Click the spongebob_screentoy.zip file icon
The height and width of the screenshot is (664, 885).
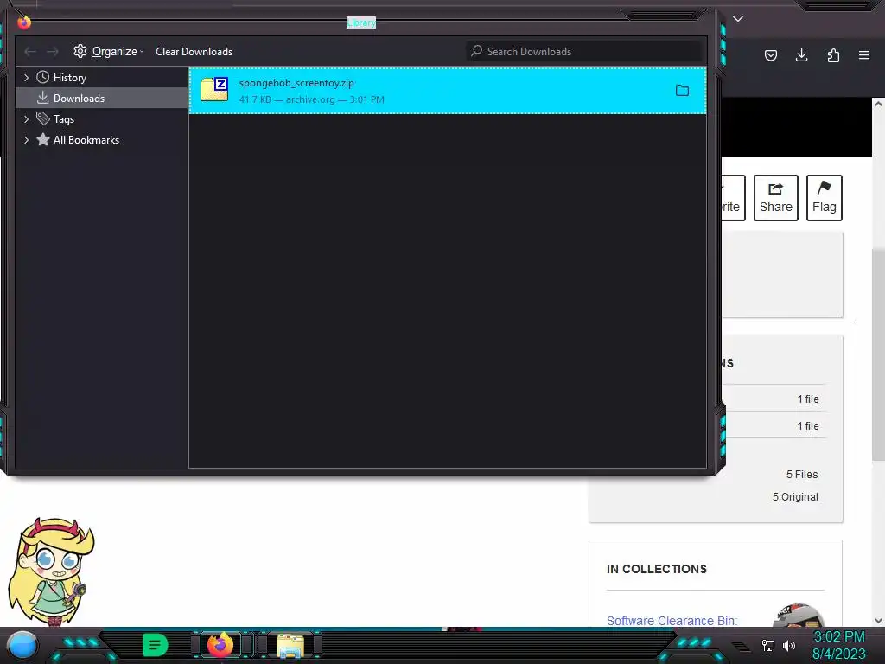coord(214,90)
